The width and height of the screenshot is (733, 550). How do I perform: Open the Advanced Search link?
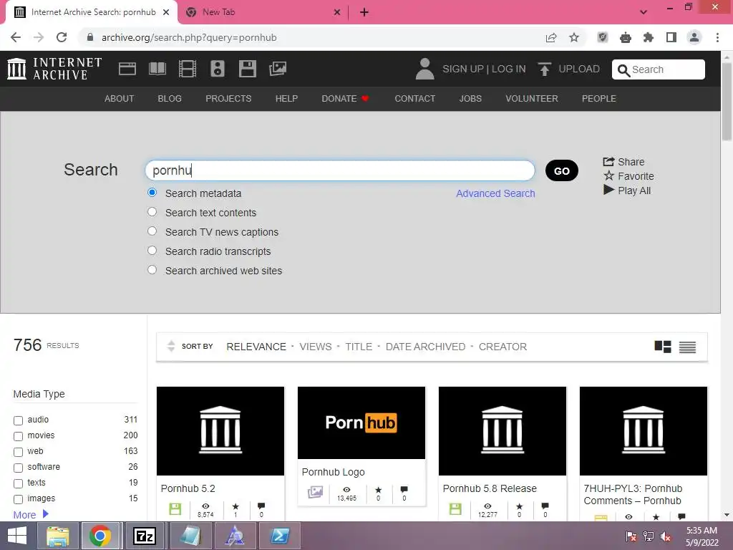point(495,193)
